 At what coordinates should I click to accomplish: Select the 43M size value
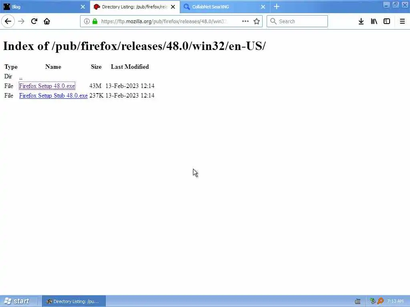point(95,86)
